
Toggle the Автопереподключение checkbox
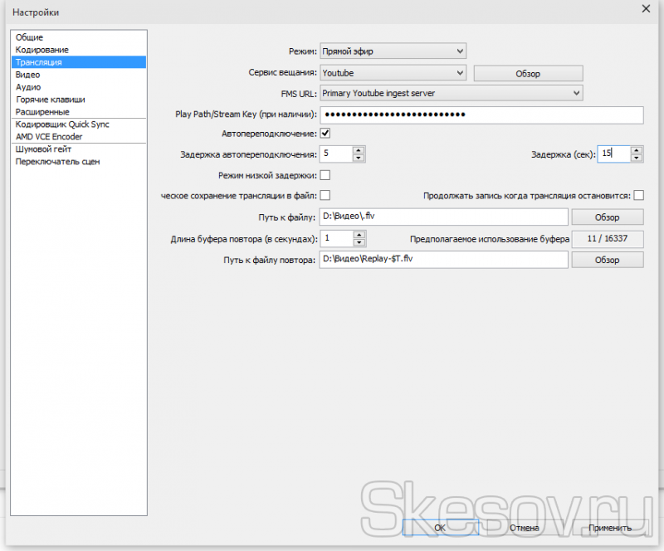325,134
